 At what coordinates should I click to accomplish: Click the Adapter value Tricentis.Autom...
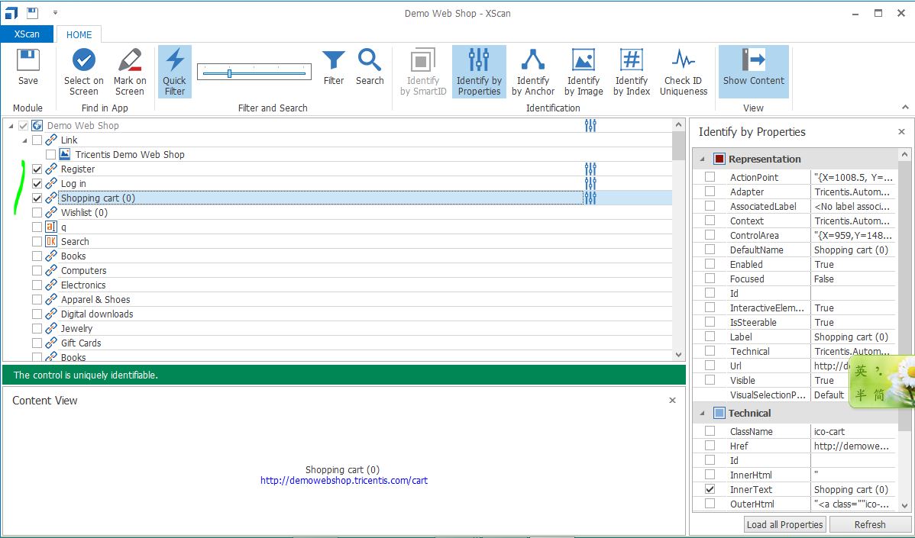pos(852,192)
